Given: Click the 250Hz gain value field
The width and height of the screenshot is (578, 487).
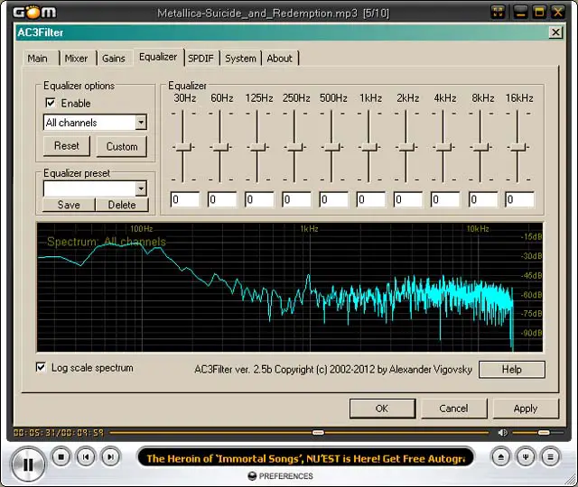Looking at the screenshot, I should pyautogui.click(x=296, y=199).
